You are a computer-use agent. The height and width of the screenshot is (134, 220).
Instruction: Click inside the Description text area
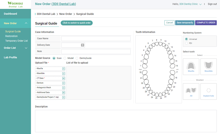pyautogui.click(x=126, y=121)
